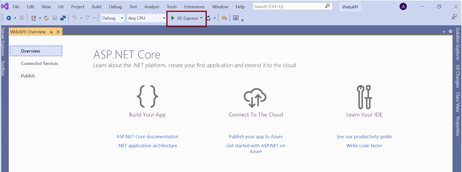This screenshot has width=462, height=172.
Task: Open the Publish your app to Azure link
Action: click(256, 137)
